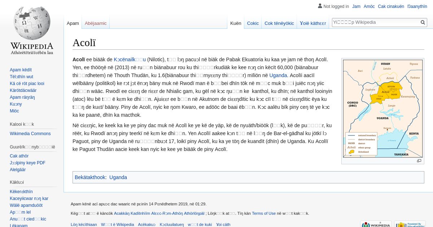Image resolution: width=433 pixels, height=227 pixels.
Task: Open the Kärötdäcwäär sidebar link
Action: coord(23,90)
